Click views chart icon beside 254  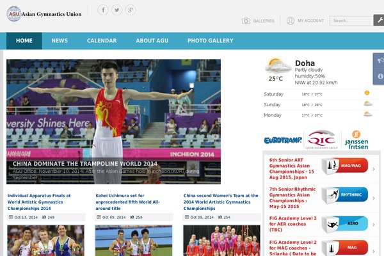pyautogui.click(x=220, y=217)
